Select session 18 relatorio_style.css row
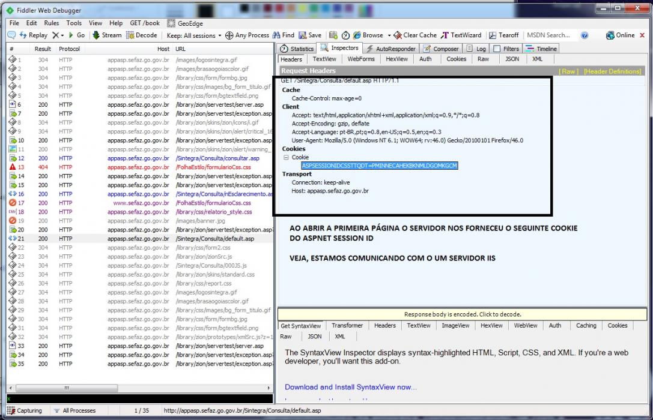 [140, 212]
